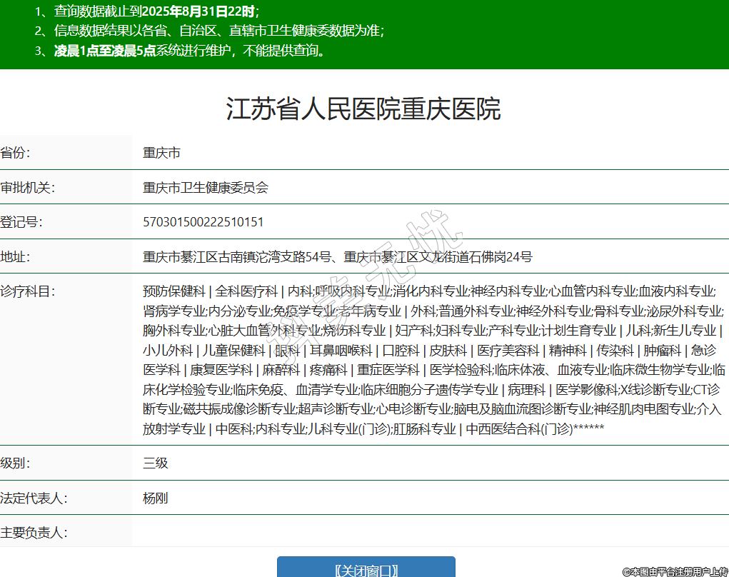Click the registration number 570301500222510151
This screenshot has width=729, height=577.
[x=203, y=222]
